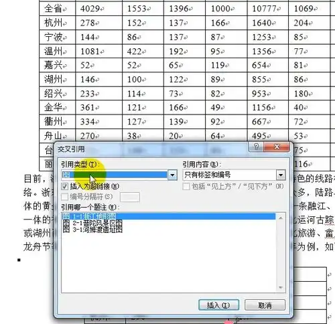Click the 953 table cell

[x=268, y=94]
